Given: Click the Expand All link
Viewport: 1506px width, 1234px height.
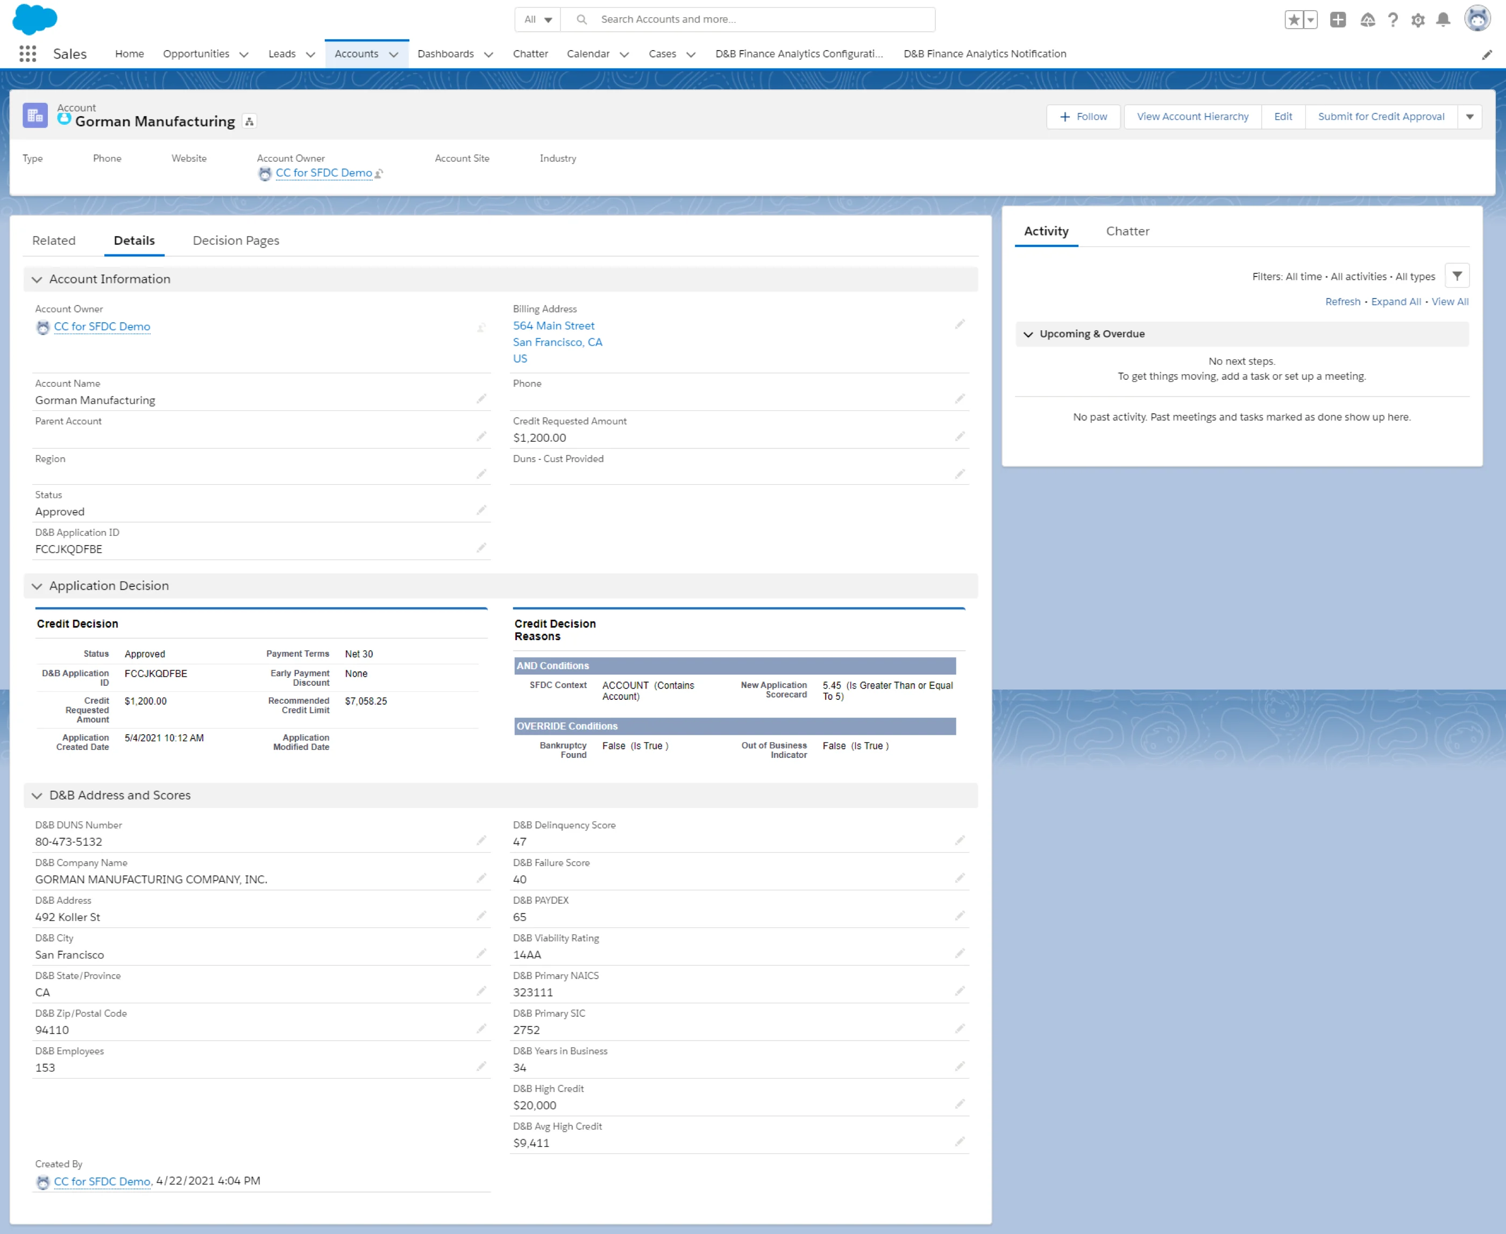Looking at the screenshot, I should pos(1396,301).
